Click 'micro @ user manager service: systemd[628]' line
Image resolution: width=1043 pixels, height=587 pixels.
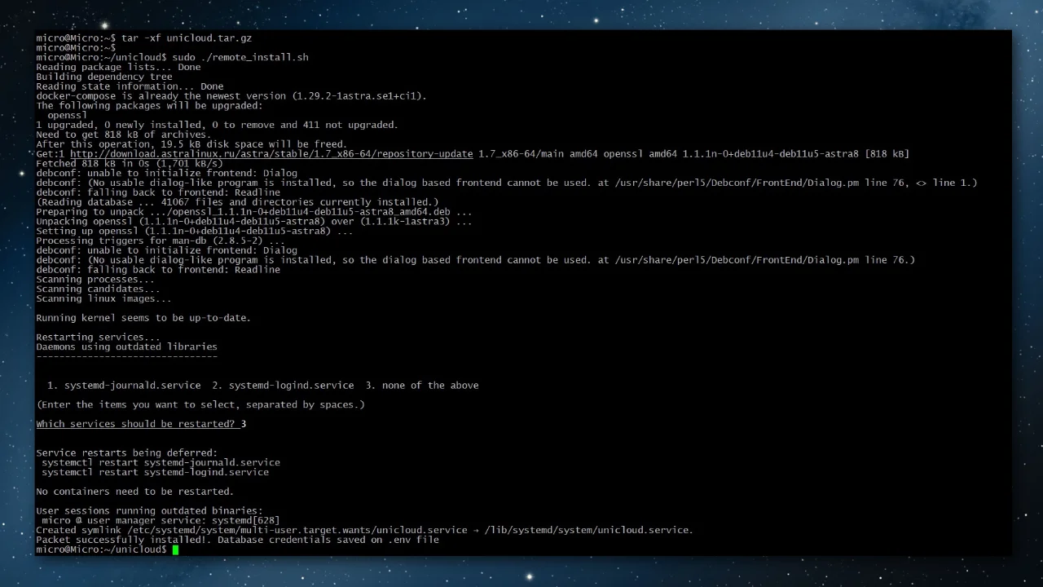[x=161, y=520]
